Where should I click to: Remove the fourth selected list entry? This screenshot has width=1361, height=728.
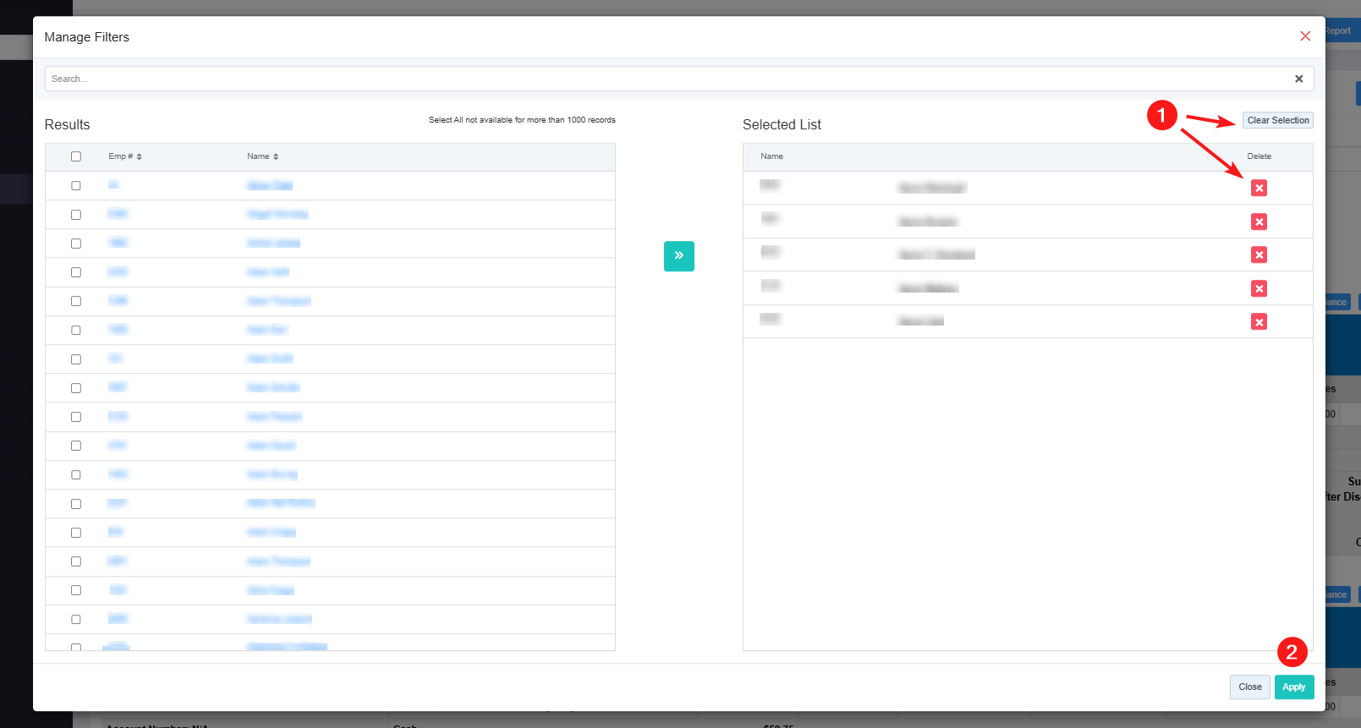1259,288
